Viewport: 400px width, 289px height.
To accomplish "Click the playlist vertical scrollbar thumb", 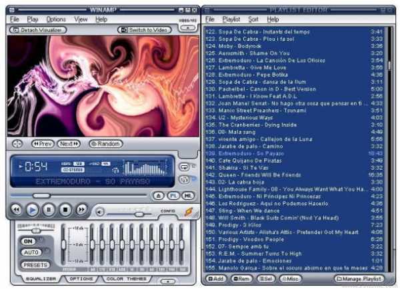I will (x=389, y=65).
